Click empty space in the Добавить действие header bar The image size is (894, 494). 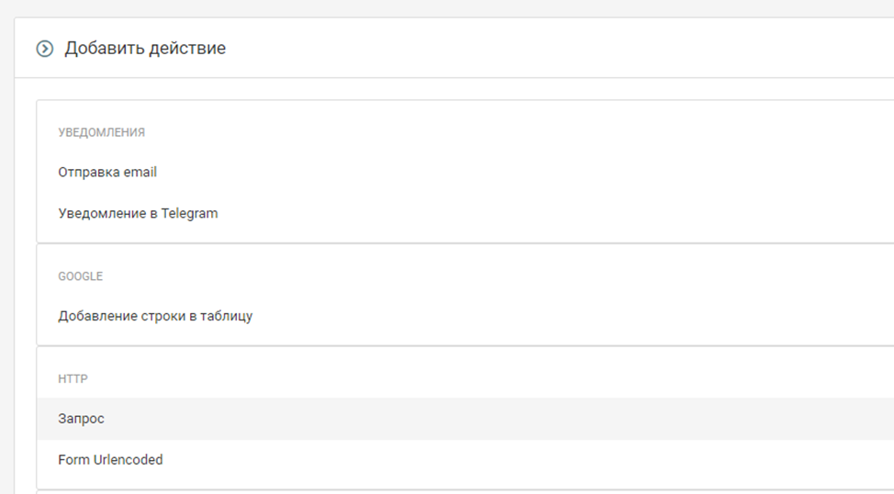point(551,49)
